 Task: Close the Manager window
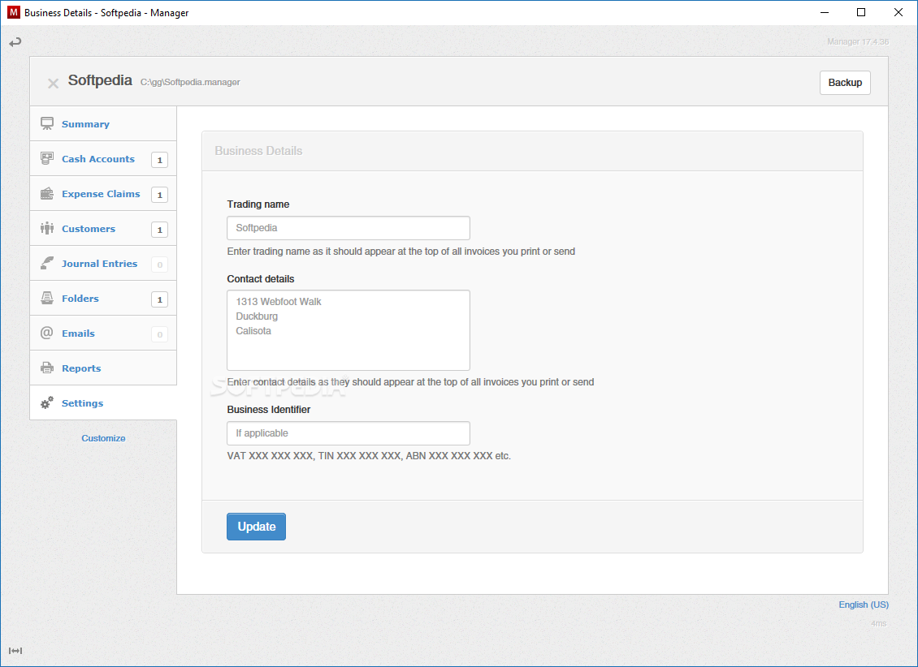pyautogui.click(x=899, y=12)
